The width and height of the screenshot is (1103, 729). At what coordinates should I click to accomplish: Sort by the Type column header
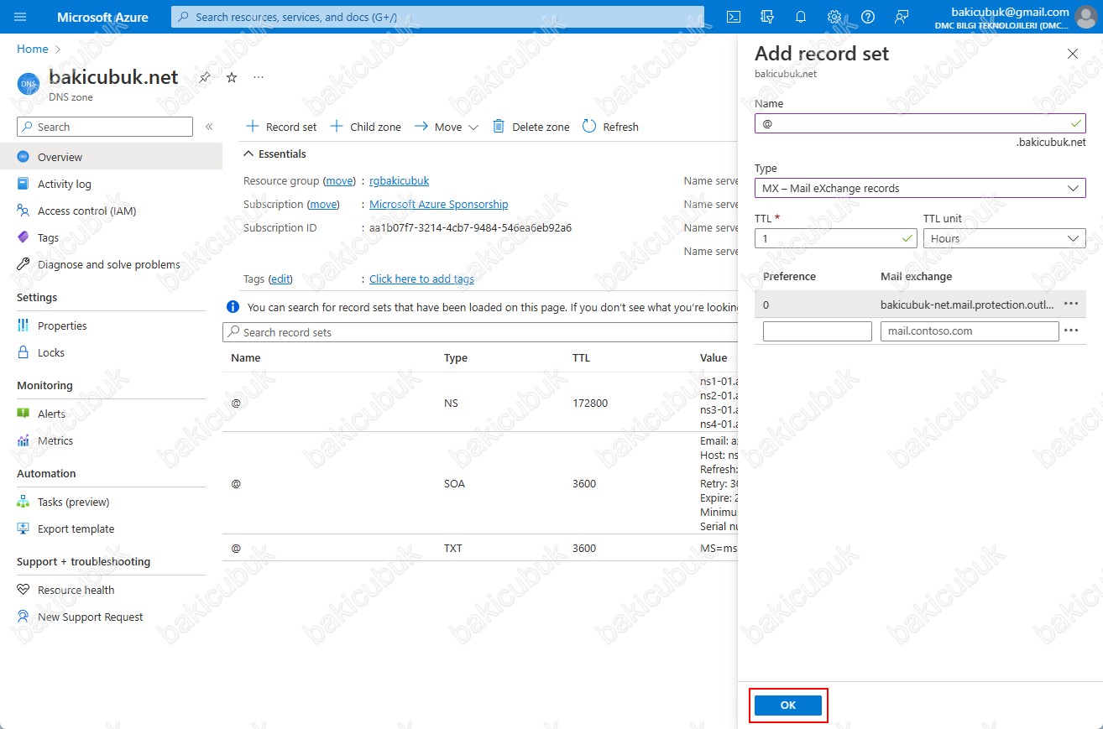coord(456,357)
